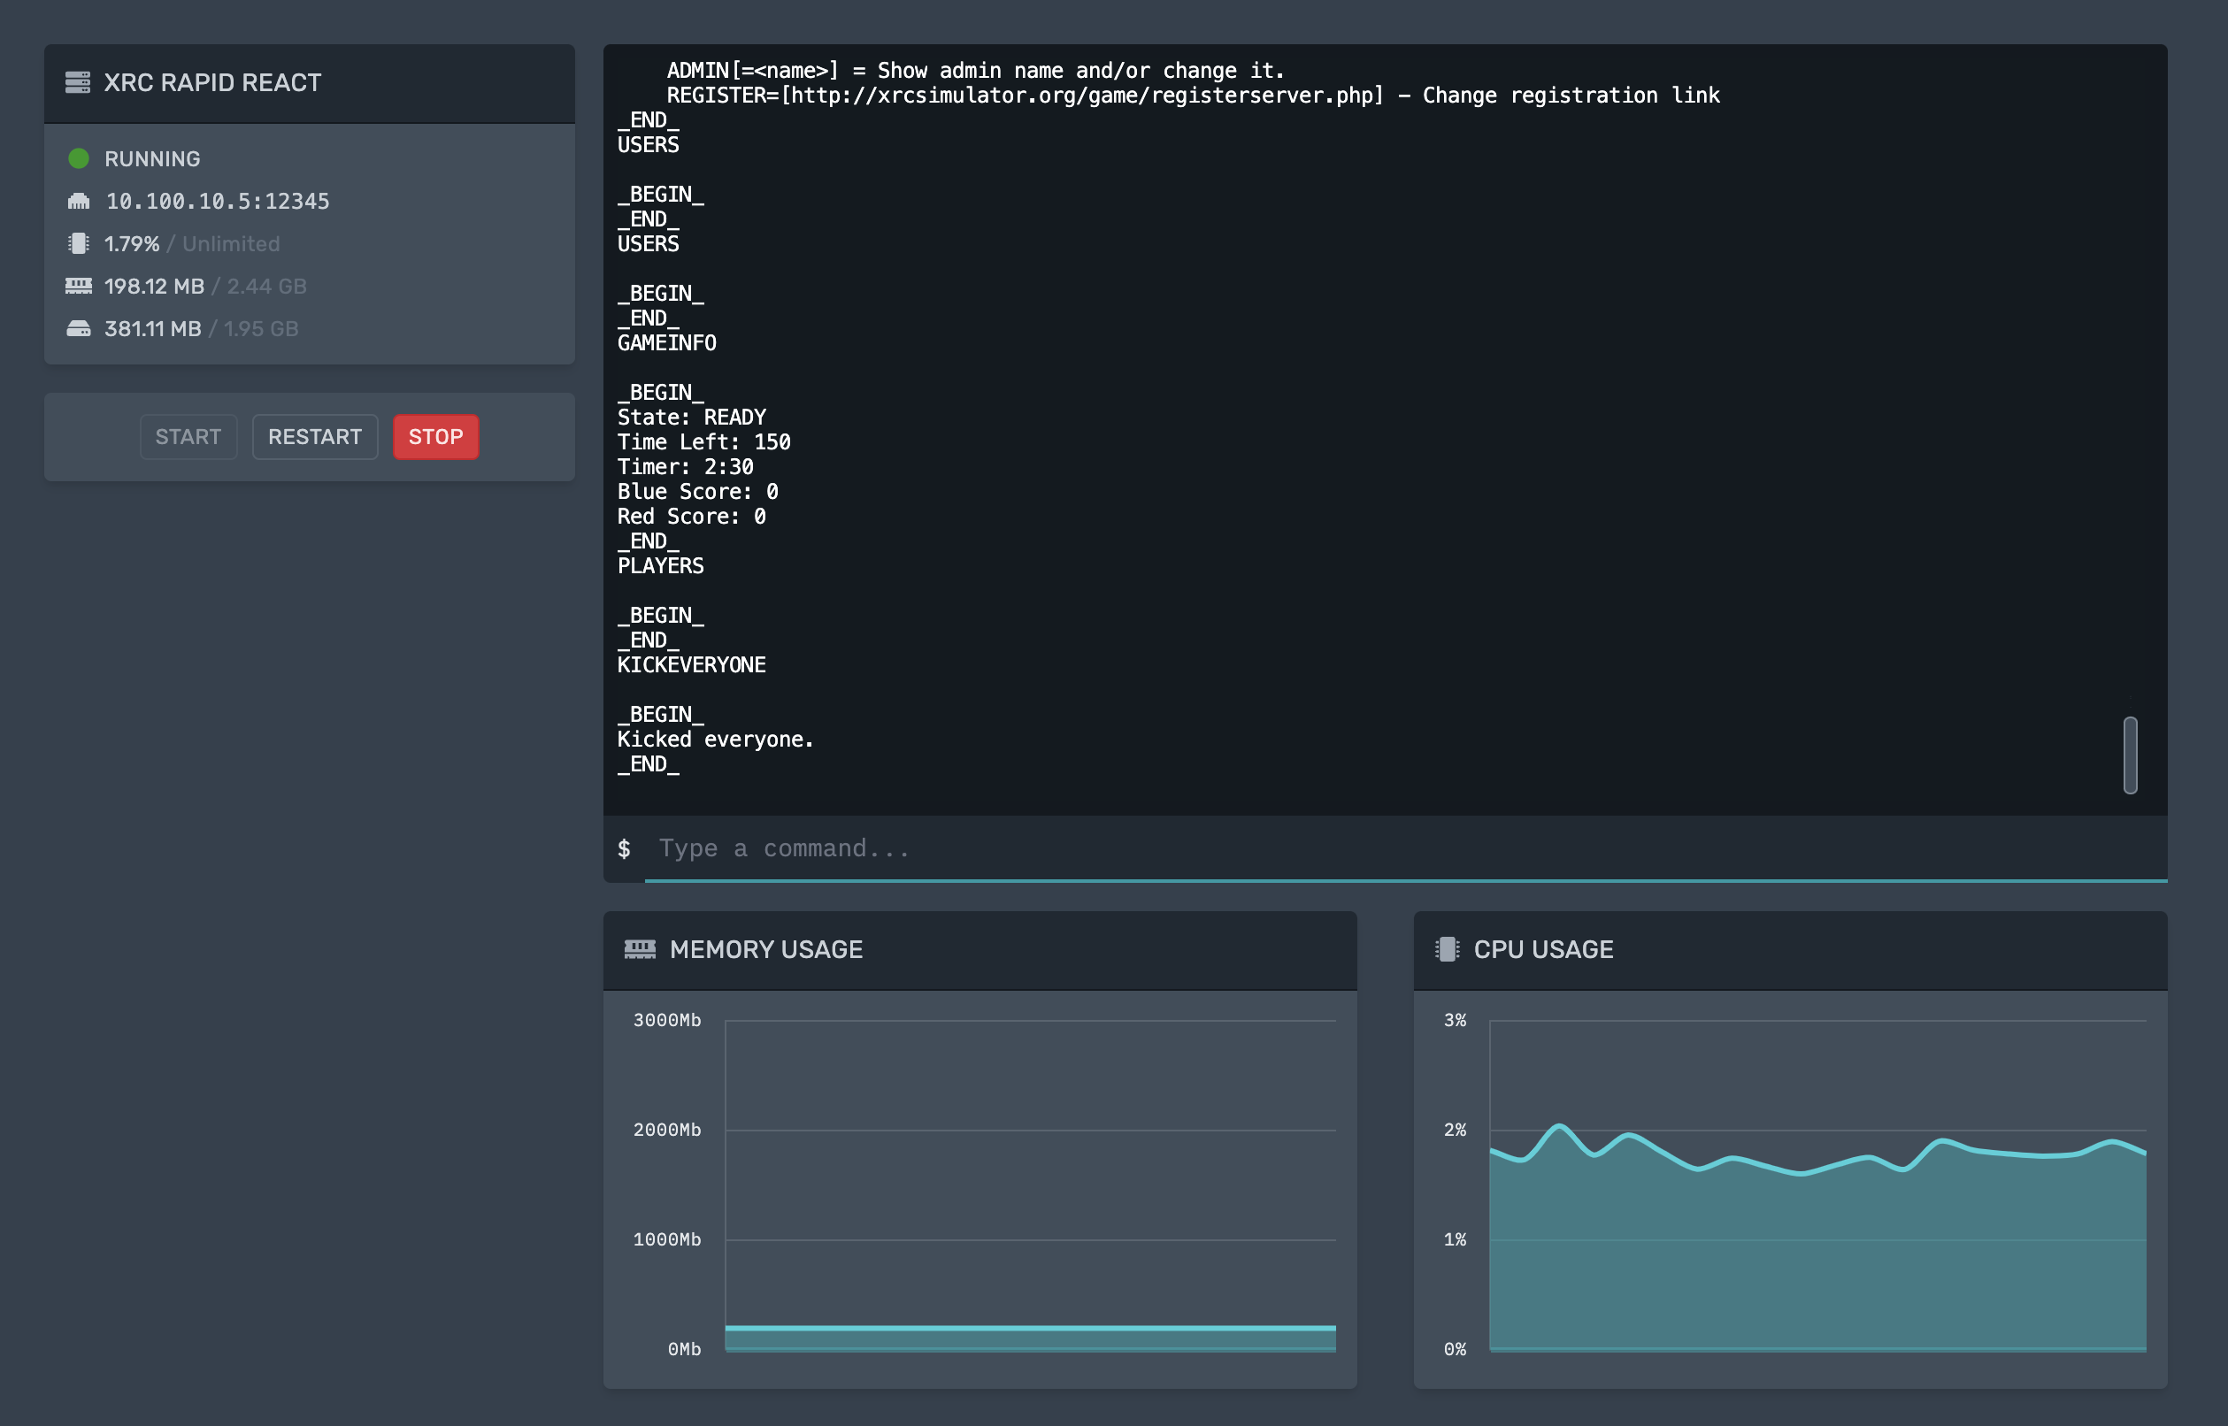Click the memory icon beside 198.12 MB

coord(79,286)
